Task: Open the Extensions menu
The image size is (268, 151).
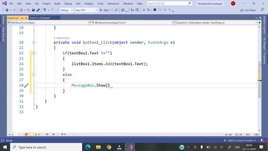Action: (x=113, y=4)
